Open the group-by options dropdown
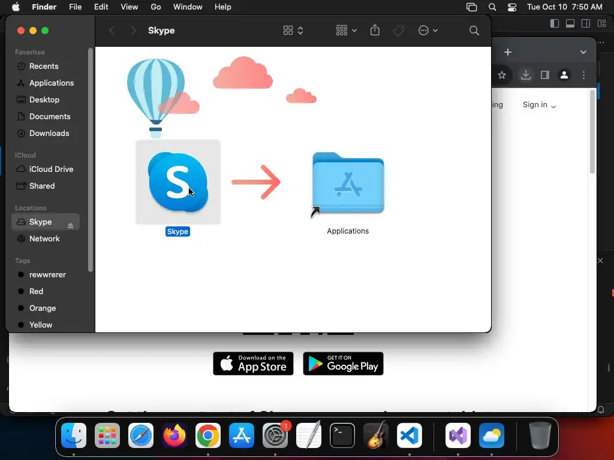The width and height of the screenshot is (614, 460). [x=346, y=31]
